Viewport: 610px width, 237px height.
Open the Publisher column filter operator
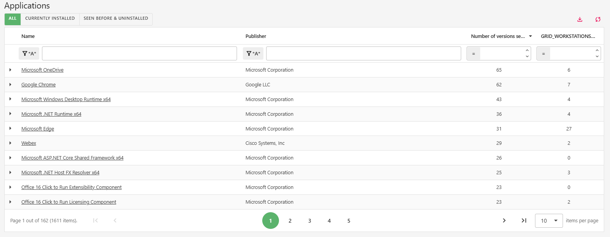point(253,53)
